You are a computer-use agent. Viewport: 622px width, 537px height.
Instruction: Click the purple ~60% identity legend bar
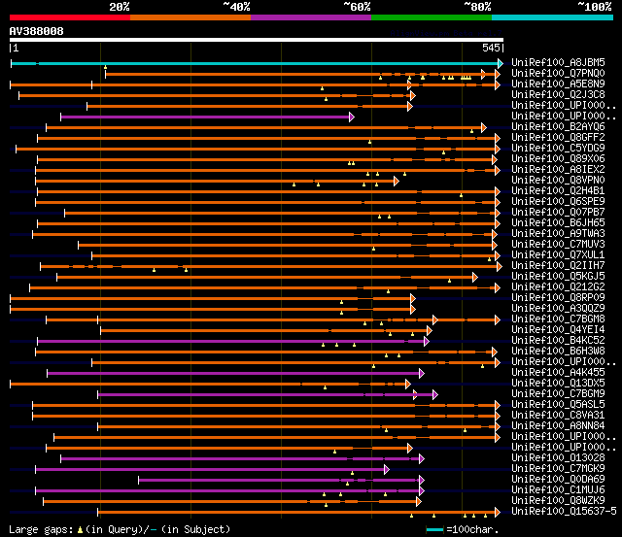point(311,17)
